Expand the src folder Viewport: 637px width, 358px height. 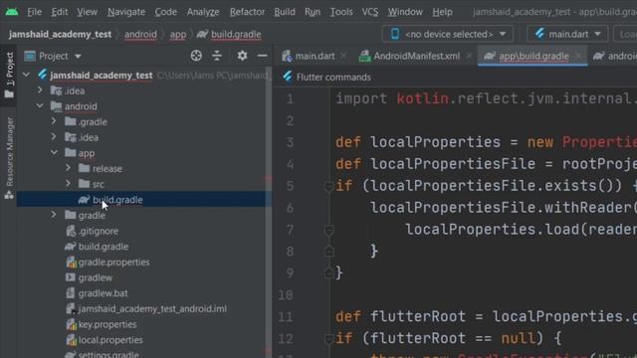68,184
